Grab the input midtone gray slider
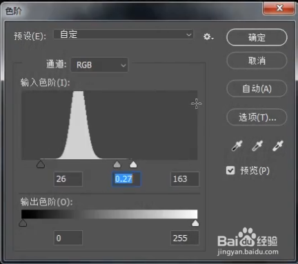This screenshot has width=298, height=264. tap(117, 165)
